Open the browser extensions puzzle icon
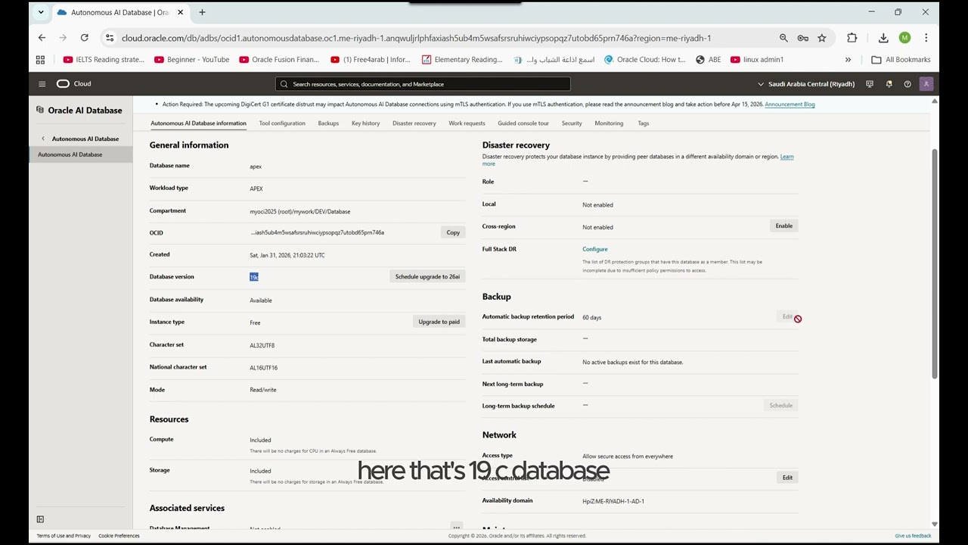 click(x=852, y=38)
